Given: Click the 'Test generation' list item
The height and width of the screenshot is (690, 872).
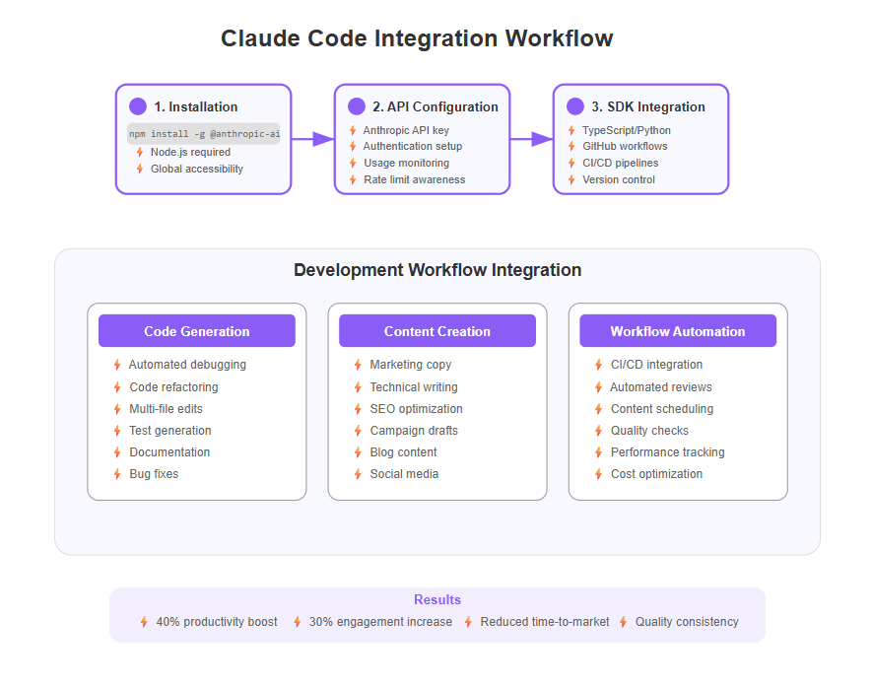Looking at the screenshot, I should (170, 430).
